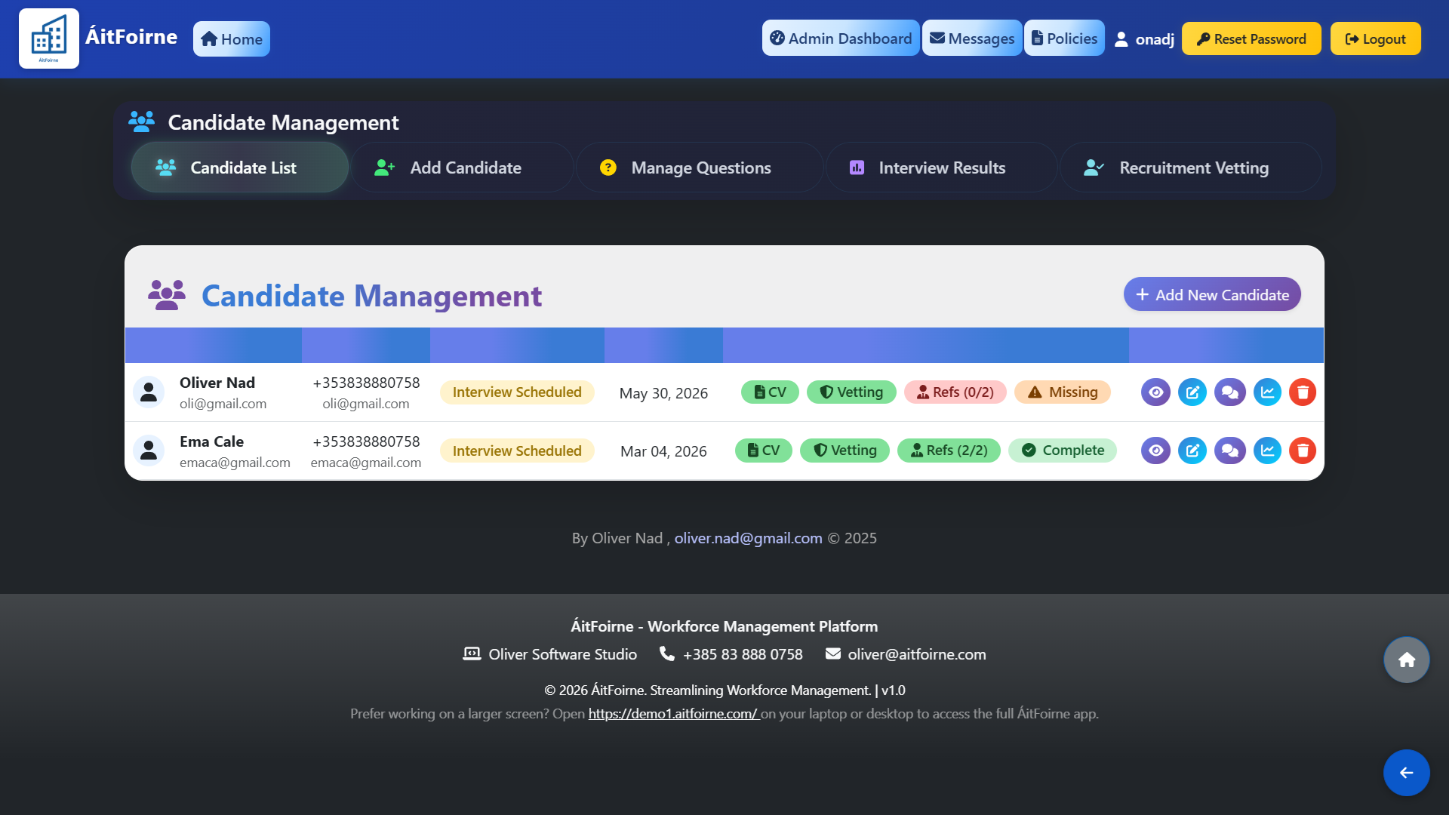Open Ema Cale's CV badge

(x=764, y=451)
